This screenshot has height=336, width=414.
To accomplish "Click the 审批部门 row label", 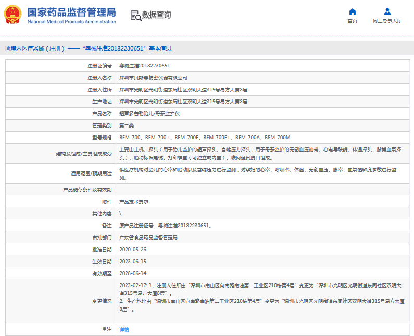I will pos(102,238).
